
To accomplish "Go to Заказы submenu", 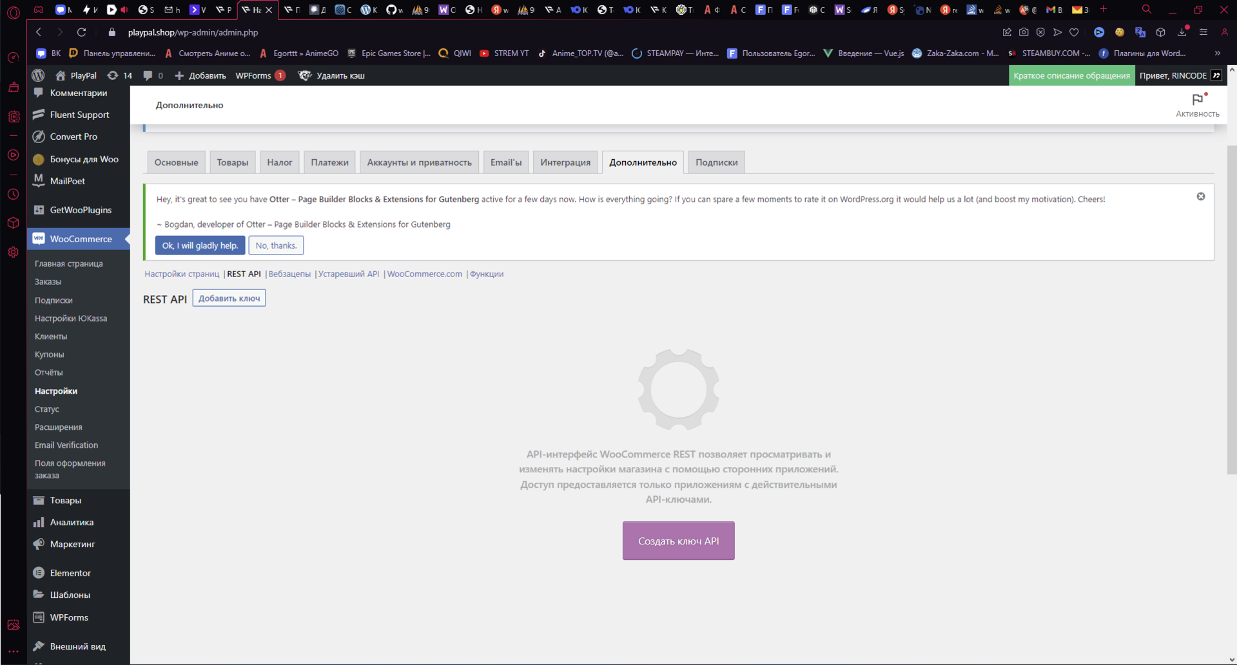I will [x=48, y=282].
